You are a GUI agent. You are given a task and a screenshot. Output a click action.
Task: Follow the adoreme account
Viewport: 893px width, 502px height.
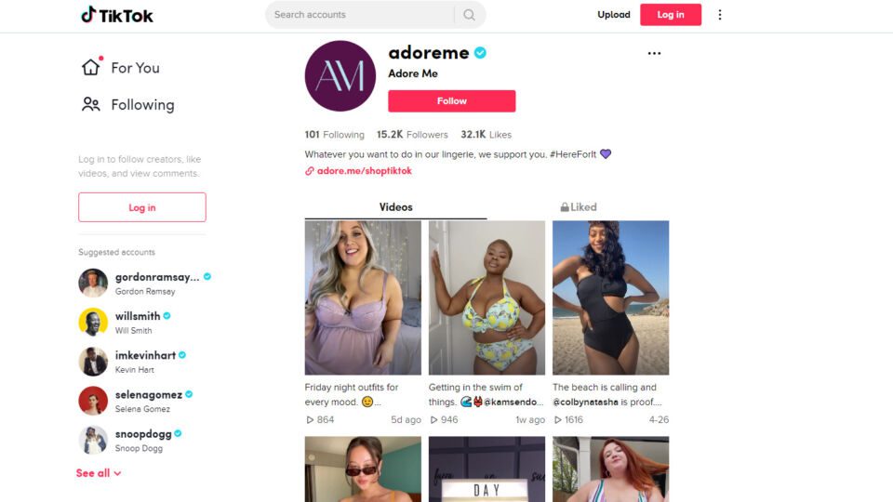(x=452, y=100)
